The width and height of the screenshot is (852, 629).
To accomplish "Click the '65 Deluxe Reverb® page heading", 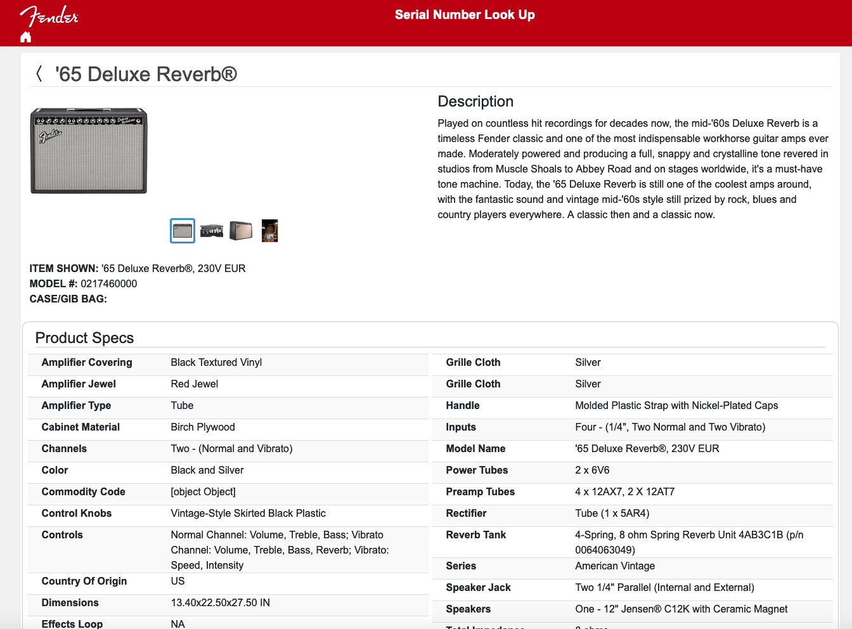I will click(x=146, y=74).
